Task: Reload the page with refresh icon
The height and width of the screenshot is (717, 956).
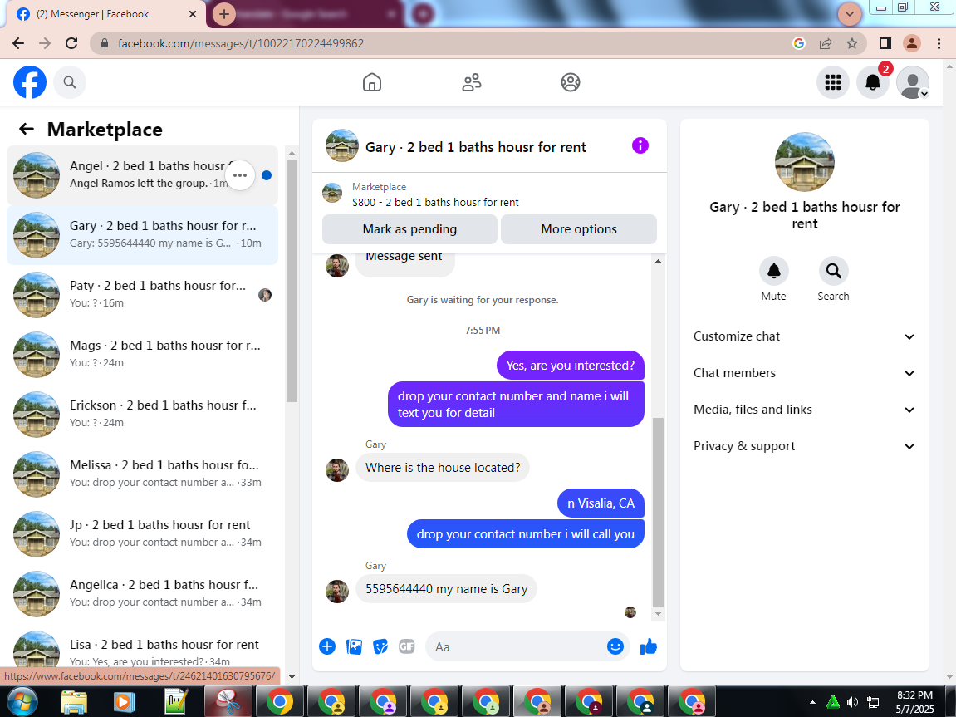Action: pos(71,43)
